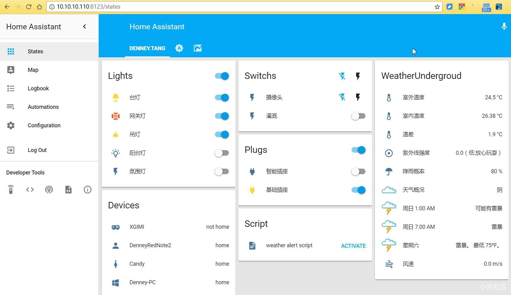This screenshot has height=295, width=511.
Task: Click the yellow 基础插座 plug icon
Action: (x=252, y=190)
